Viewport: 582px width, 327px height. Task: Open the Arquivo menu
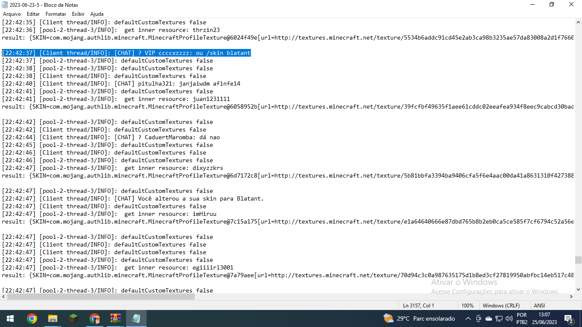coord(12,14)
